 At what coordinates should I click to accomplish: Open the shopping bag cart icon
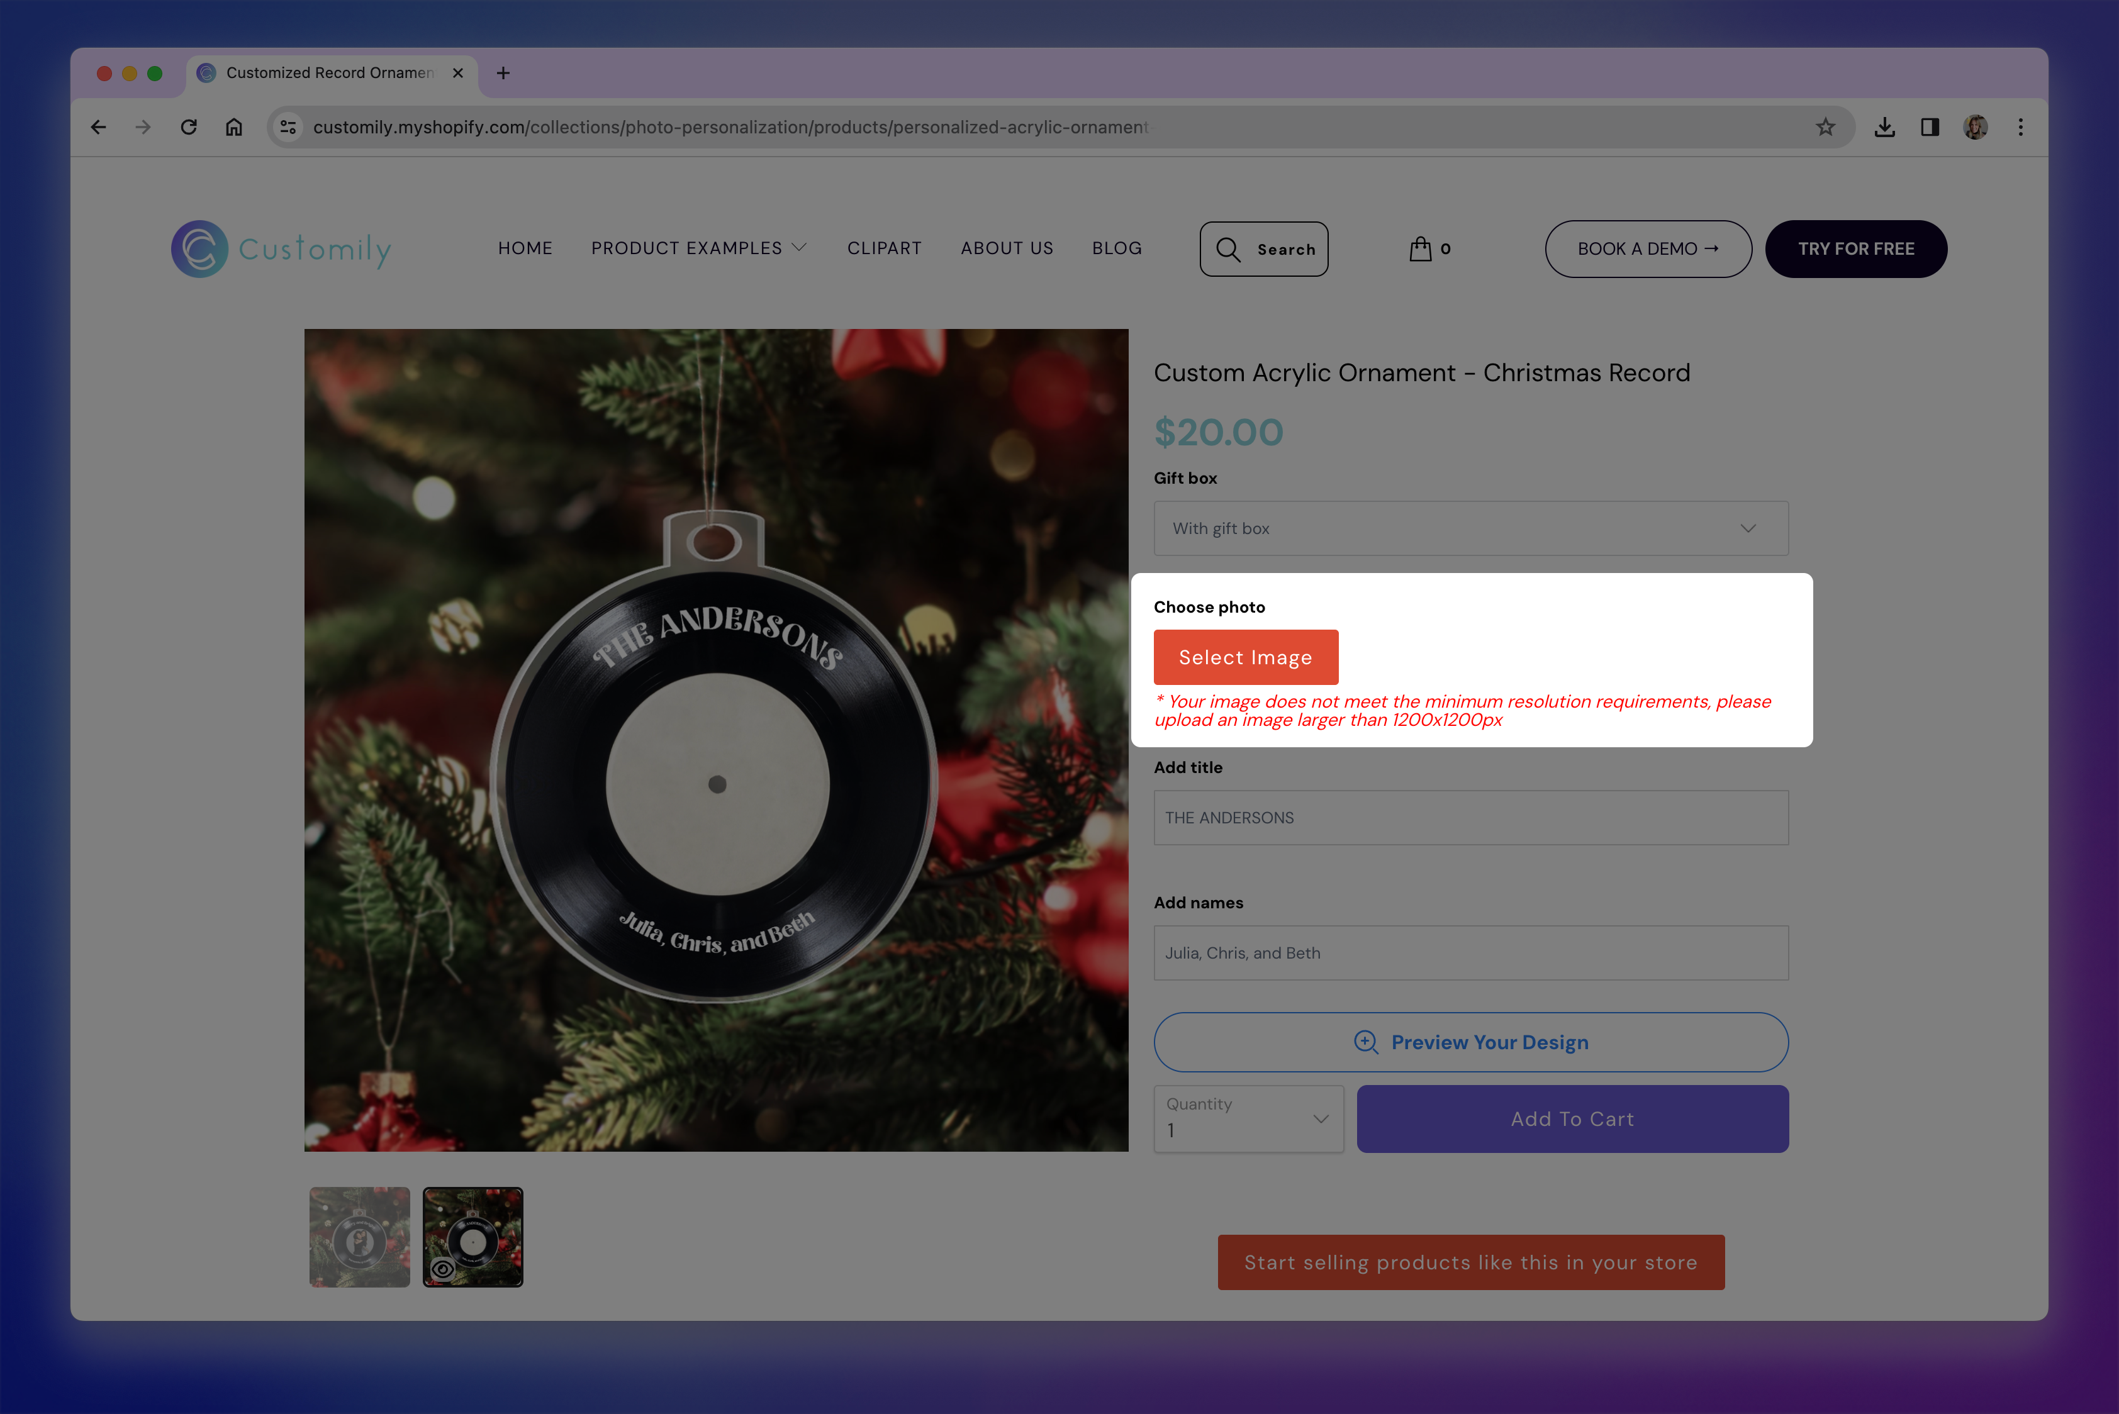pos(1421,249)
